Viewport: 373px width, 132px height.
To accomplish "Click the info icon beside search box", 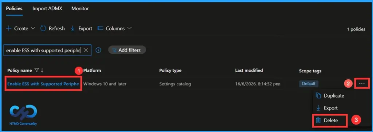I will pyautogui.click(x=98, y=50).
